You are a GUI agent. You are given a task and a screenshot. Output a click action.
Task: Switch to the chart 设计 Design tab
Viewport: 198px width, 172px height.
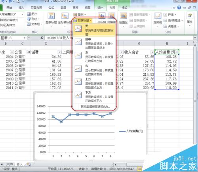pyautogui.click(x=100, y=8)
